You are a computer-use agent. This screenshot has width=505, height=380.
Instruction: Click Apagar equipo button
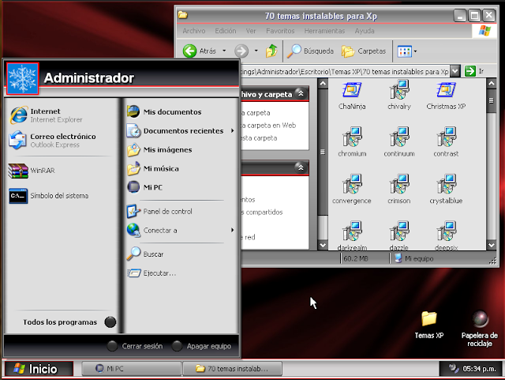click(202, 346)
